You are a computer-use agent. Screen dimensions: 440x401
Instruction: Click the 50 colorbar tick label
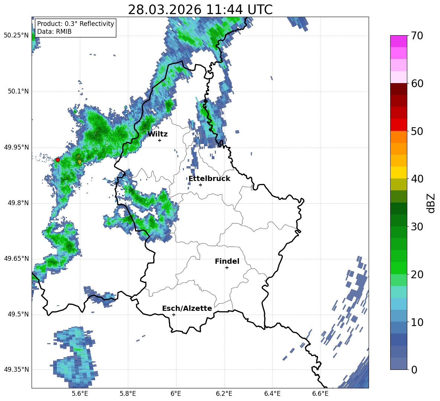tap(417, 131)
